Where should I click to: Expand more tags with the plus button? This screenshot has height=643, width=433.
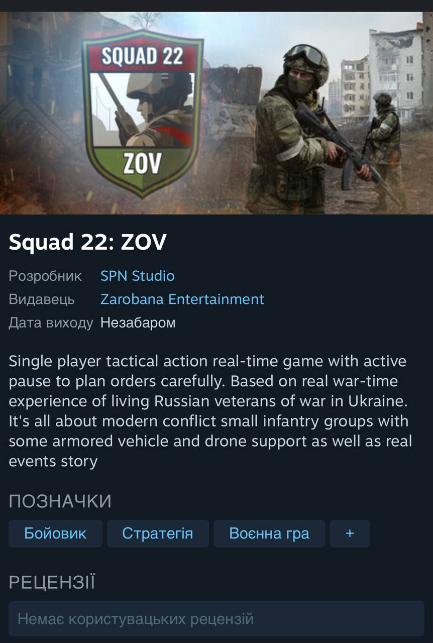click(x=350, y=533)
